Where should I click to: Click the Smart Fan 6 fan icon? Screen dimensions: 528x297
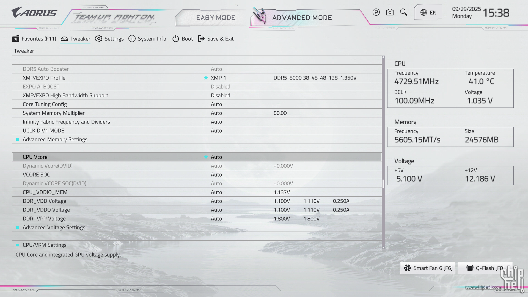click(408, 268)
